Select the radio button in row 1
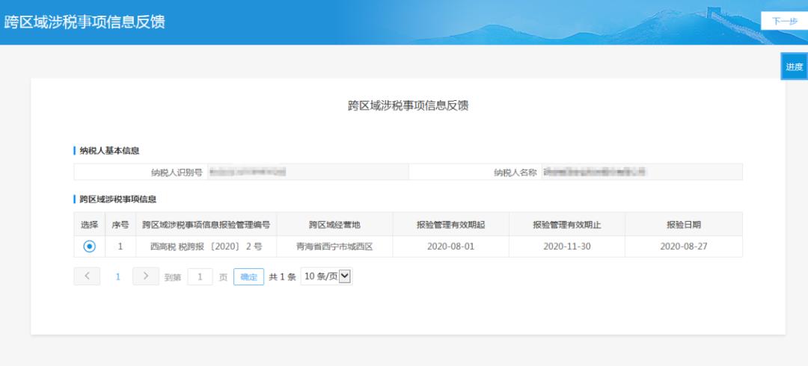Screen dimensions: 808x366 click(90, 246)
